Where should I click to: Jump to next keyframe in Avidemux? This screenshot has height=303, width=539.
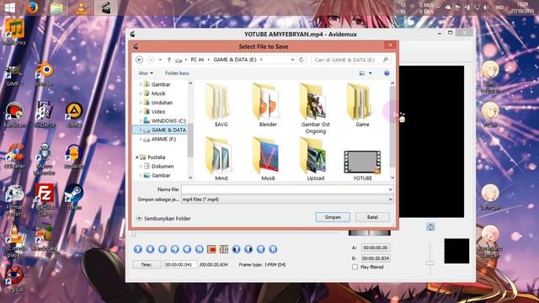pos(200,249)
